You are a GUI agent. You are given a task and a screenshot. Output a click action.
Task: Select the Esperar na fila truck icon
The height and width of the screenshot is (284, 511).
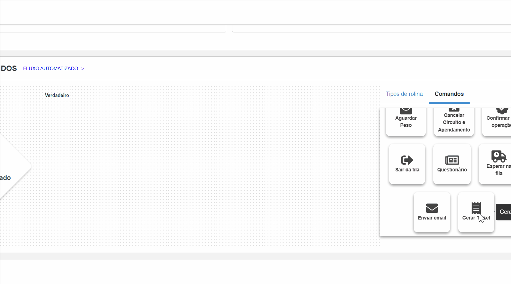pos(499,156)
